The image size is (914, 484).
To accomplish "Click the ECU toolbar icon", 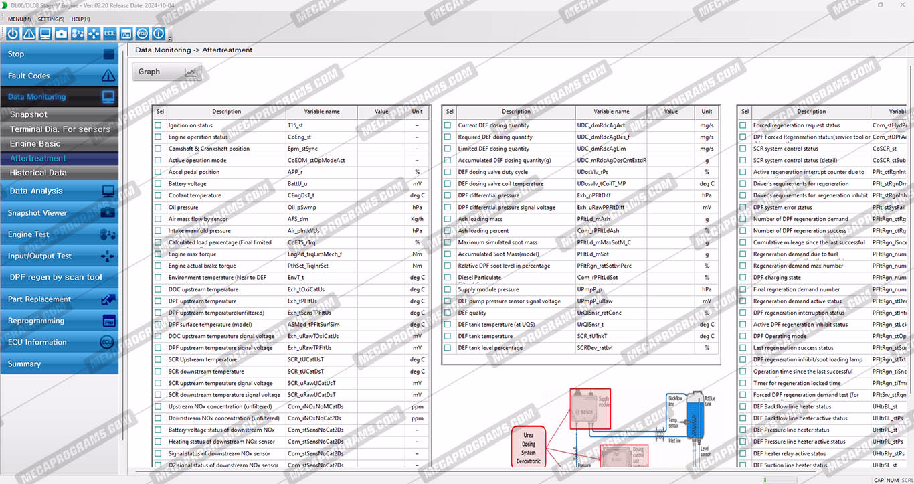I will click(143, 33).
